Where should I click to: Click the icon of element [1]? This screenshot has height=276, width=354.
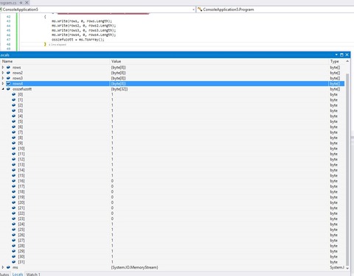pyautogui.click(x=14, y=99)
